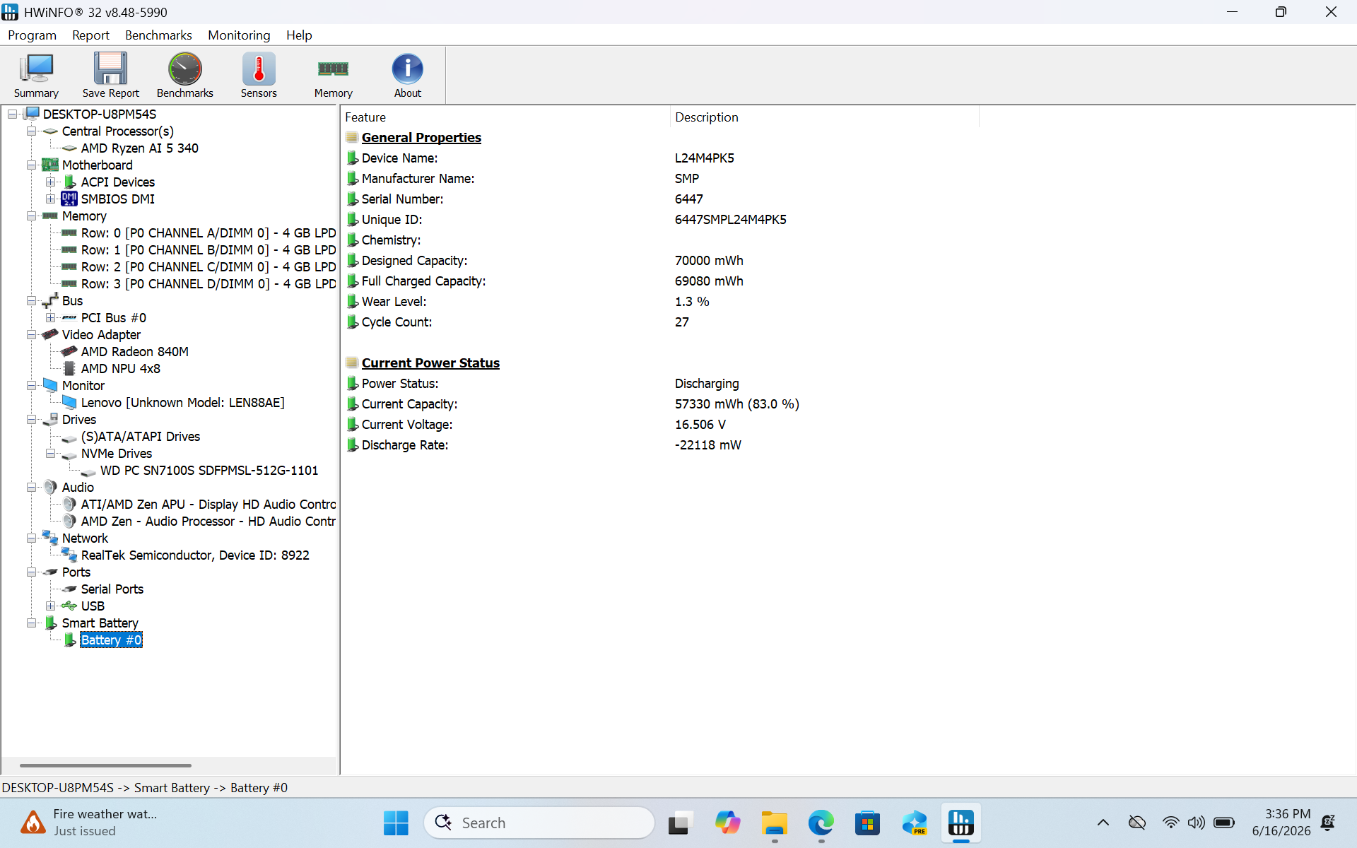This screenshot has width=1357, height=848.
Task: Open the battery tray icon
Action: 1223,823
